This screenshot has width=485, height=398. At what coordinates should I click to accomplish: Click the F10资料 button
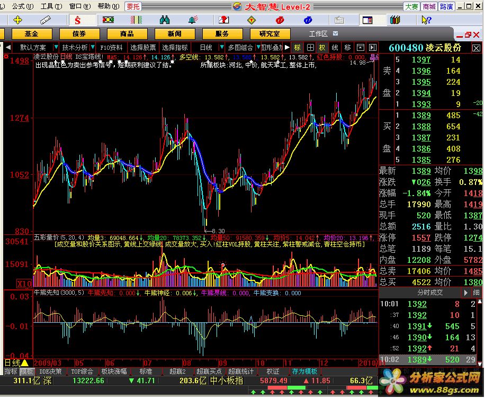111,47
